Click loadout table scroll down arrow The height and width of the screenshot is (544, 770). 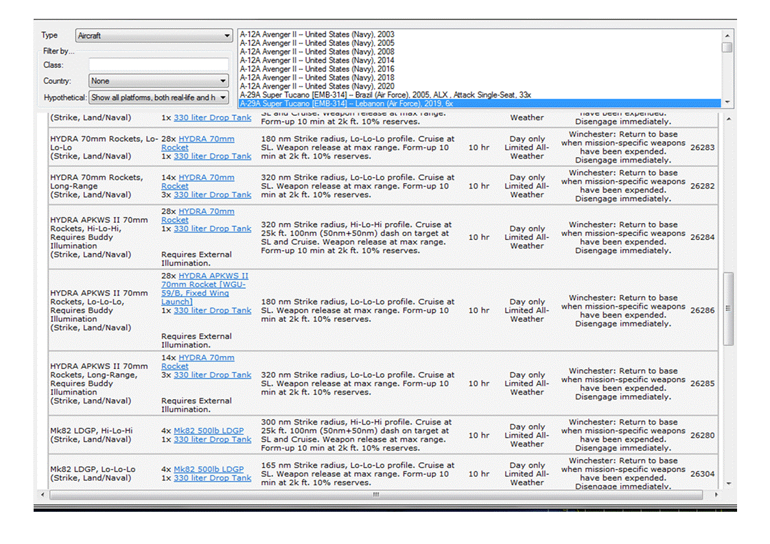coord(729,484)
